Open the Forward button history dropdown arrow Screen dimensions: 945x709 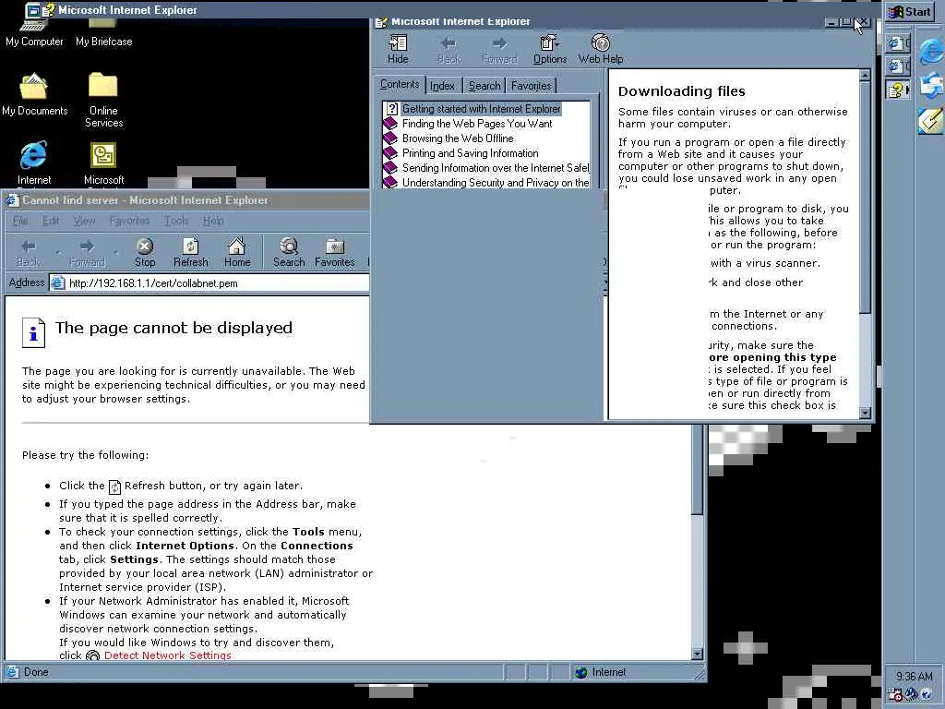(x=115, y=253)
